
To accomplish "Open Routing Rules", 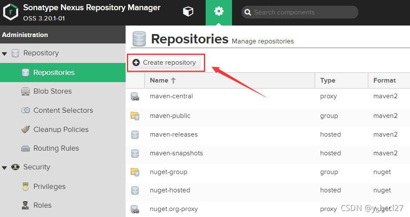I will [56, 148].
